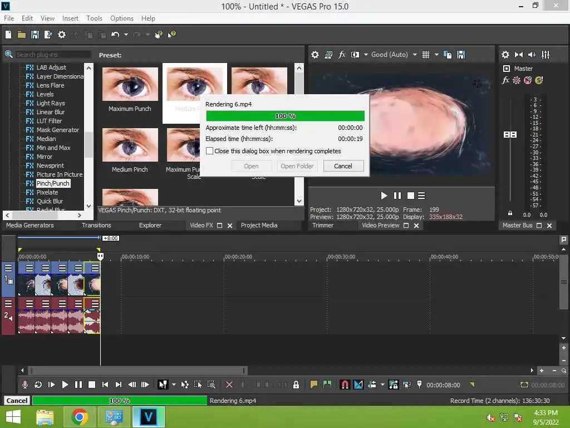Click the Save project icon in toolbar

coord(35,35)
